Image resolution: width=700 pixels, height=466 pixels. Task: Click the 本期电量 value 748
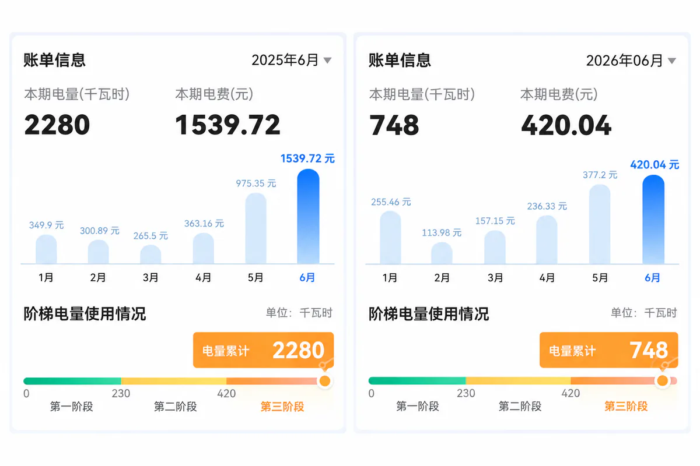(394, 125)
